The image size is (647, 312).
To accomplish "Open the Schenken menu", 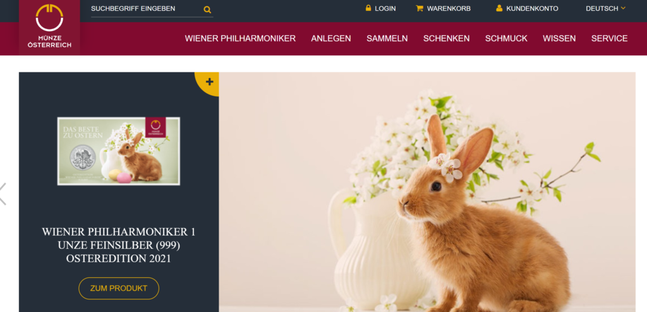I will (x=447, y=38).
